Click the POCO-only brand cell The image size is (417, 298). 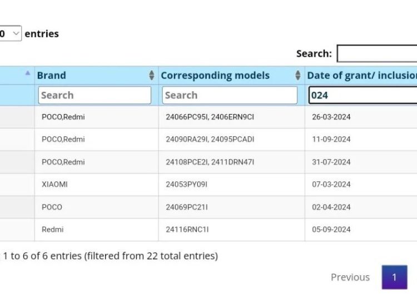coord(97,207)
